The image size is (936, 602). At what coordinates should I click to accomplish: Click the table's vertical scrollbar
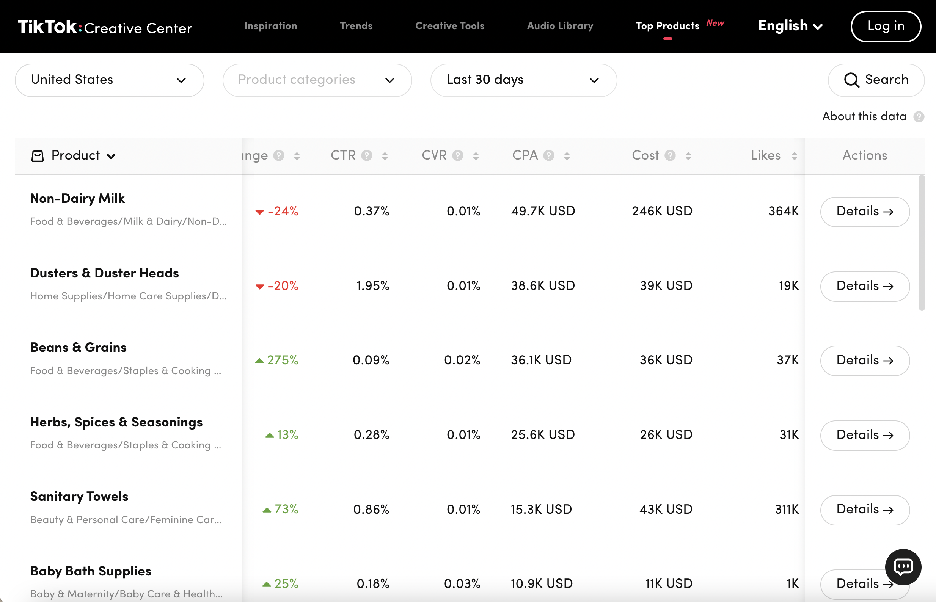tap(922, 242)
